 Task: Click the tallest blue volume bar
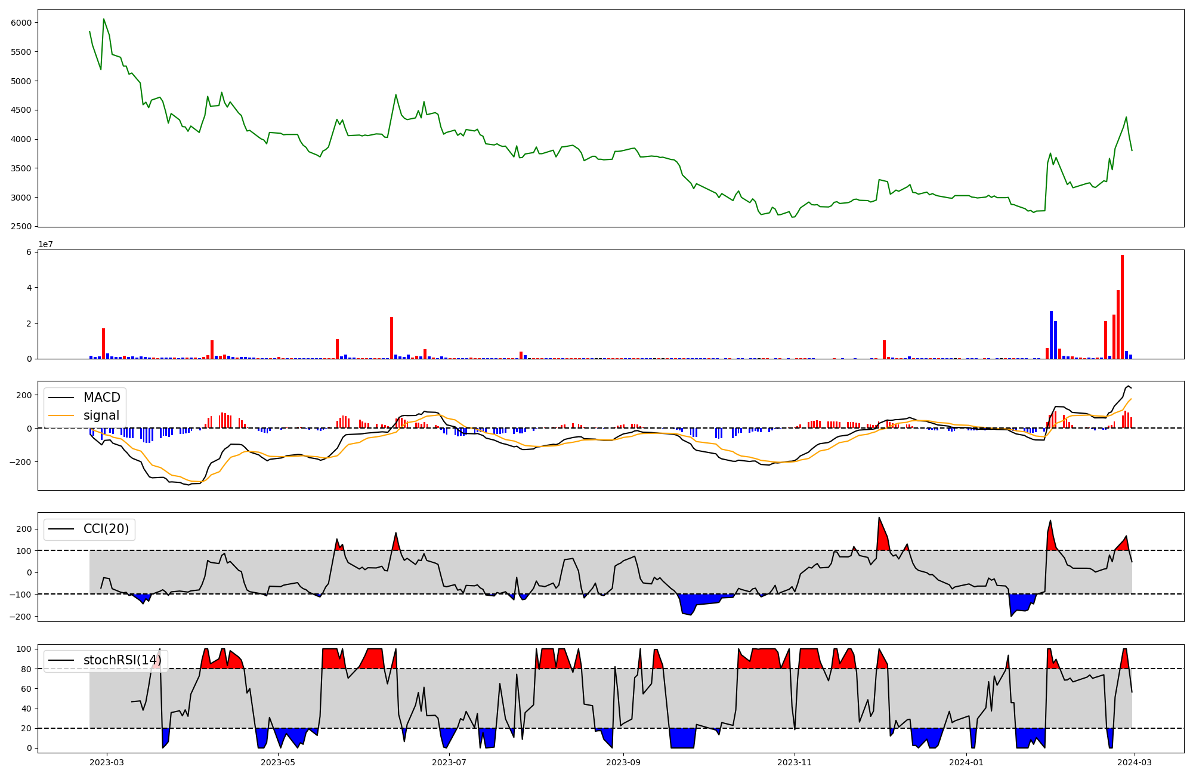click(1051, 334)
